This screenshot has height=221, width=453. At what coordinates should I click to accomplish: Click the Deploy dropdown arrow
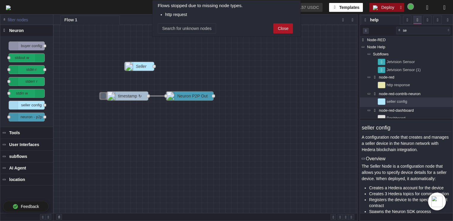click(401, 7)
